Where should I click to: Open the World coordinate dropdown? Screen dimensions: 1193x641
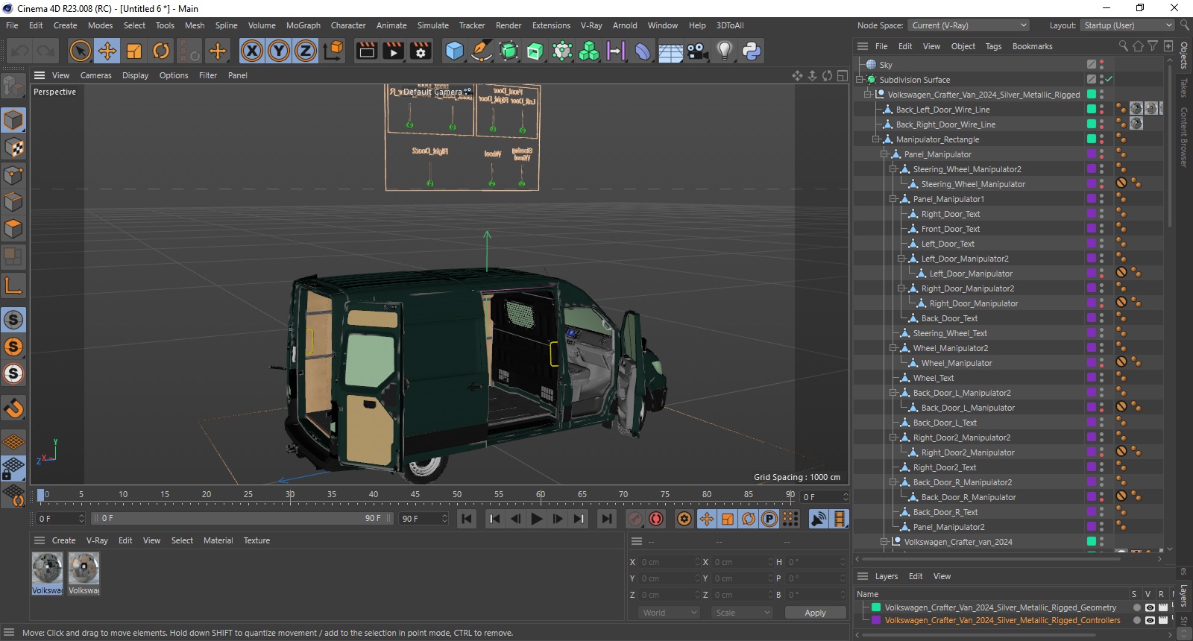(x=669, y=613)
